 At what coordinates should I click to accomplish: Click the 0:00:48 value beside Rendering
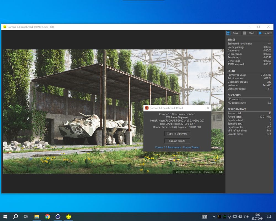pyautogui.click(x=267, y=57)
